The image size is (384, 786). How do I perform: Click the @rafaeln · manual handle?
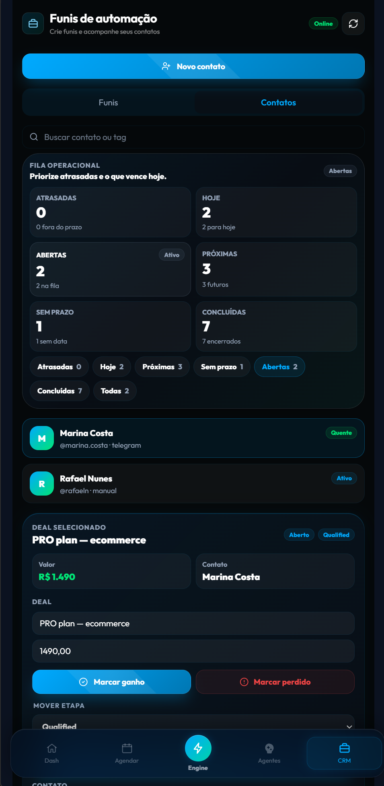[88, 491]
